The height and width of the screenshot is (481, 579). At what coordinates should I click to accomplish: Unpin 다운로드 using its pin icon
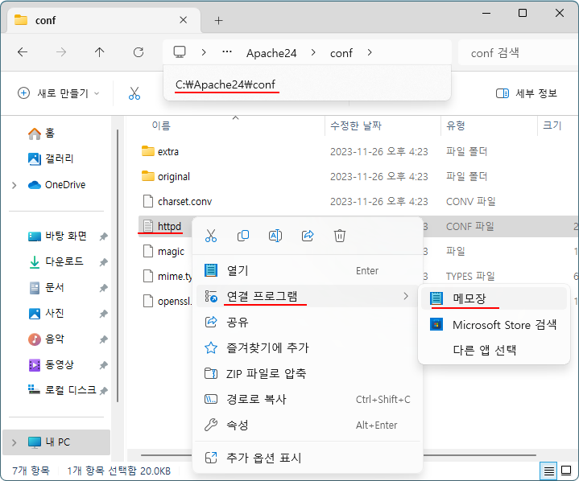(103, 262)
